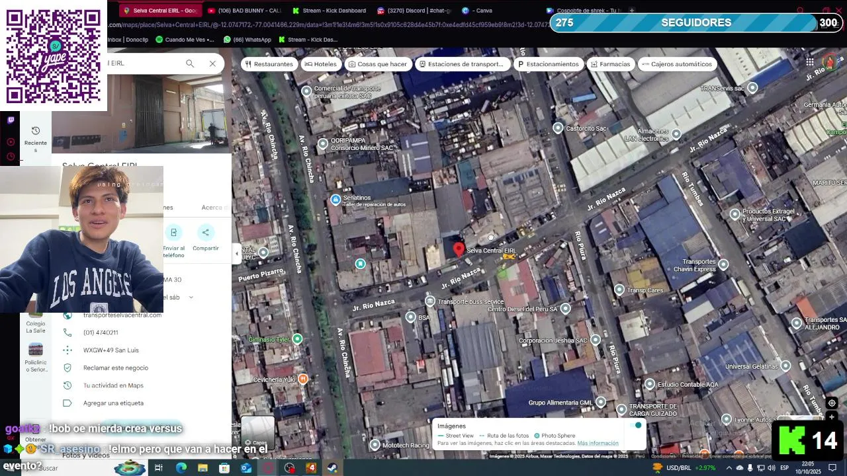Open Microsoft Edge from the taskbar
The width and height of the screenshot is (847, 476).
point(181,468)
